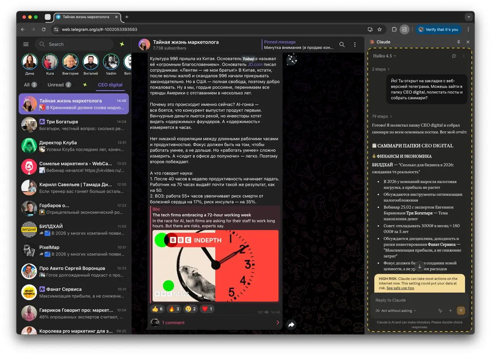Send the reply to Claude
Screen dimensions: 491x356
click(x=461, y=310)
